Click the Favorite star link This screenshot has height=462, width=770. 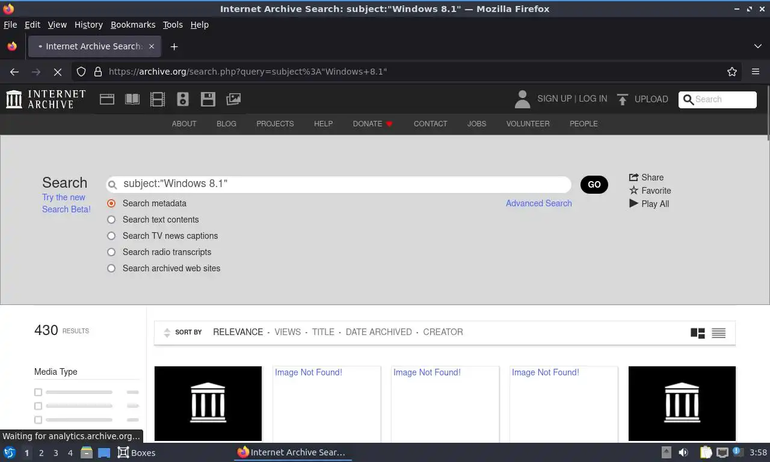650,191
